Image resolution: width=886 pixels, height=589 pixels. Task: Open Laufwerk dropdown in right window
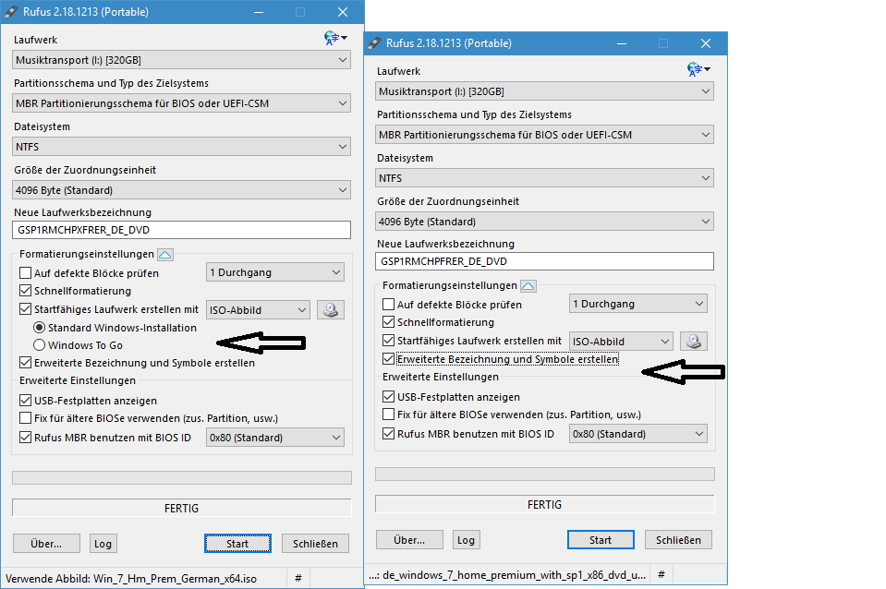544,91
